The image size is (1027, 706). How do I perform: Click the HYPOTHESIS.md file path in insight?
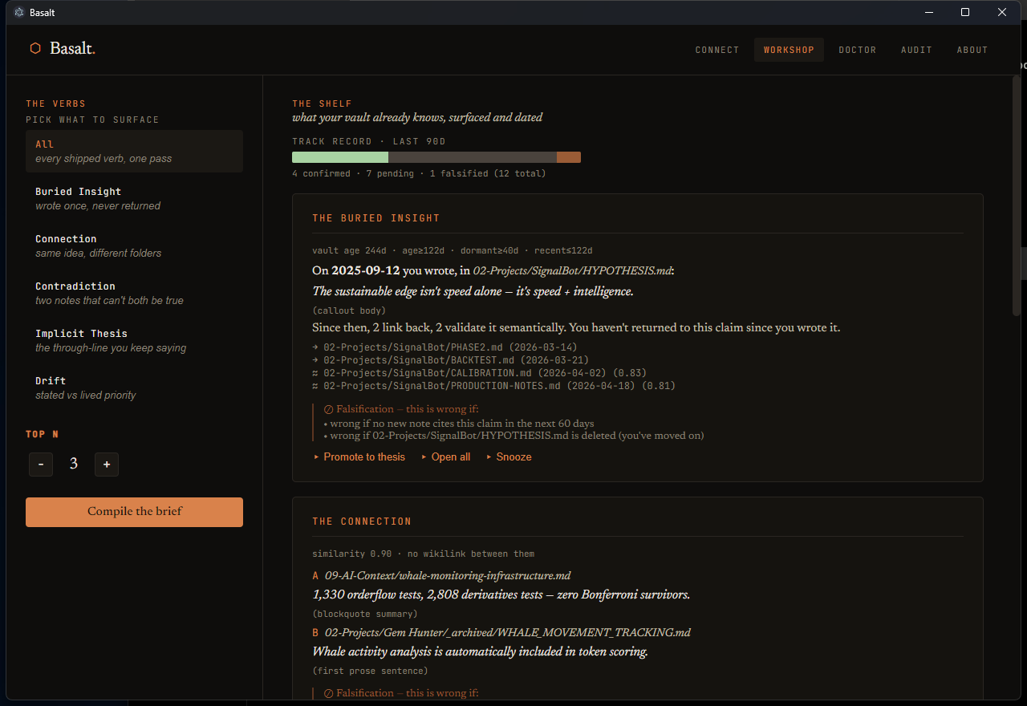click(x=571, y=271)
